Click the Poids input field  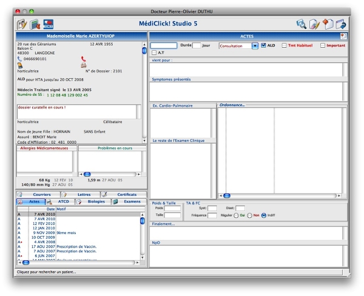[x=172, y=209]
